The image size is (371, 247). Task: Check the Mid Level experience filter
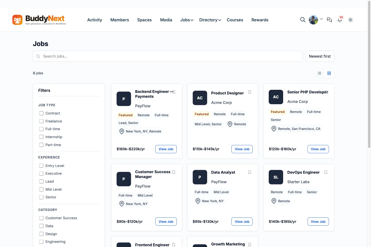[x=41, y=189]
